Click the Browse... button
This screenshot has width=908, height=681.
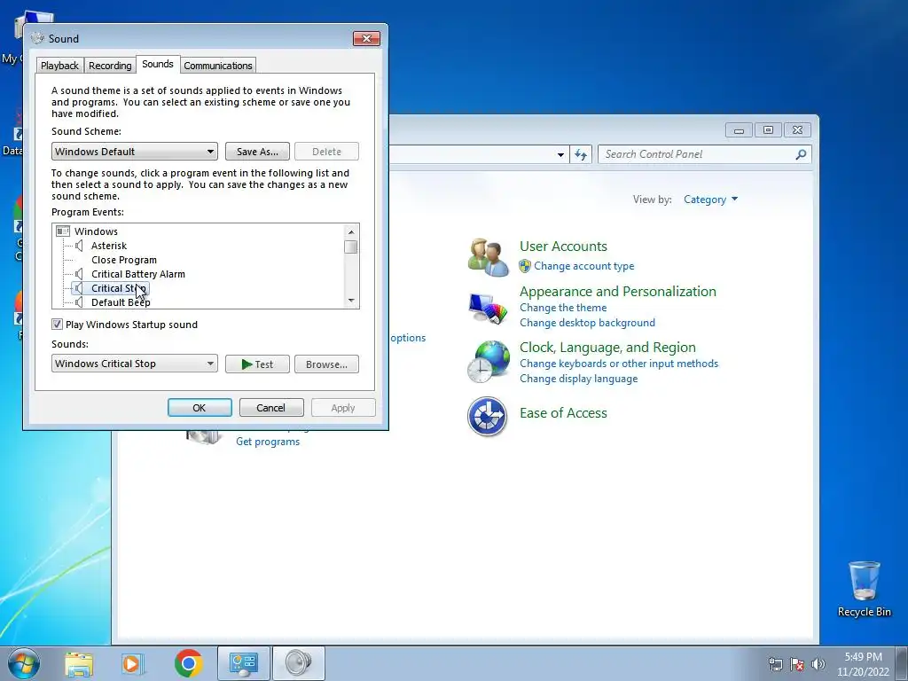coord(326,364)
